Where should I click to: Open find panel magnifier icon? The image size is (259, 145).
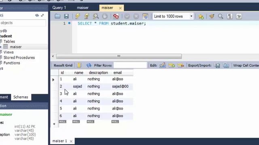221,16
